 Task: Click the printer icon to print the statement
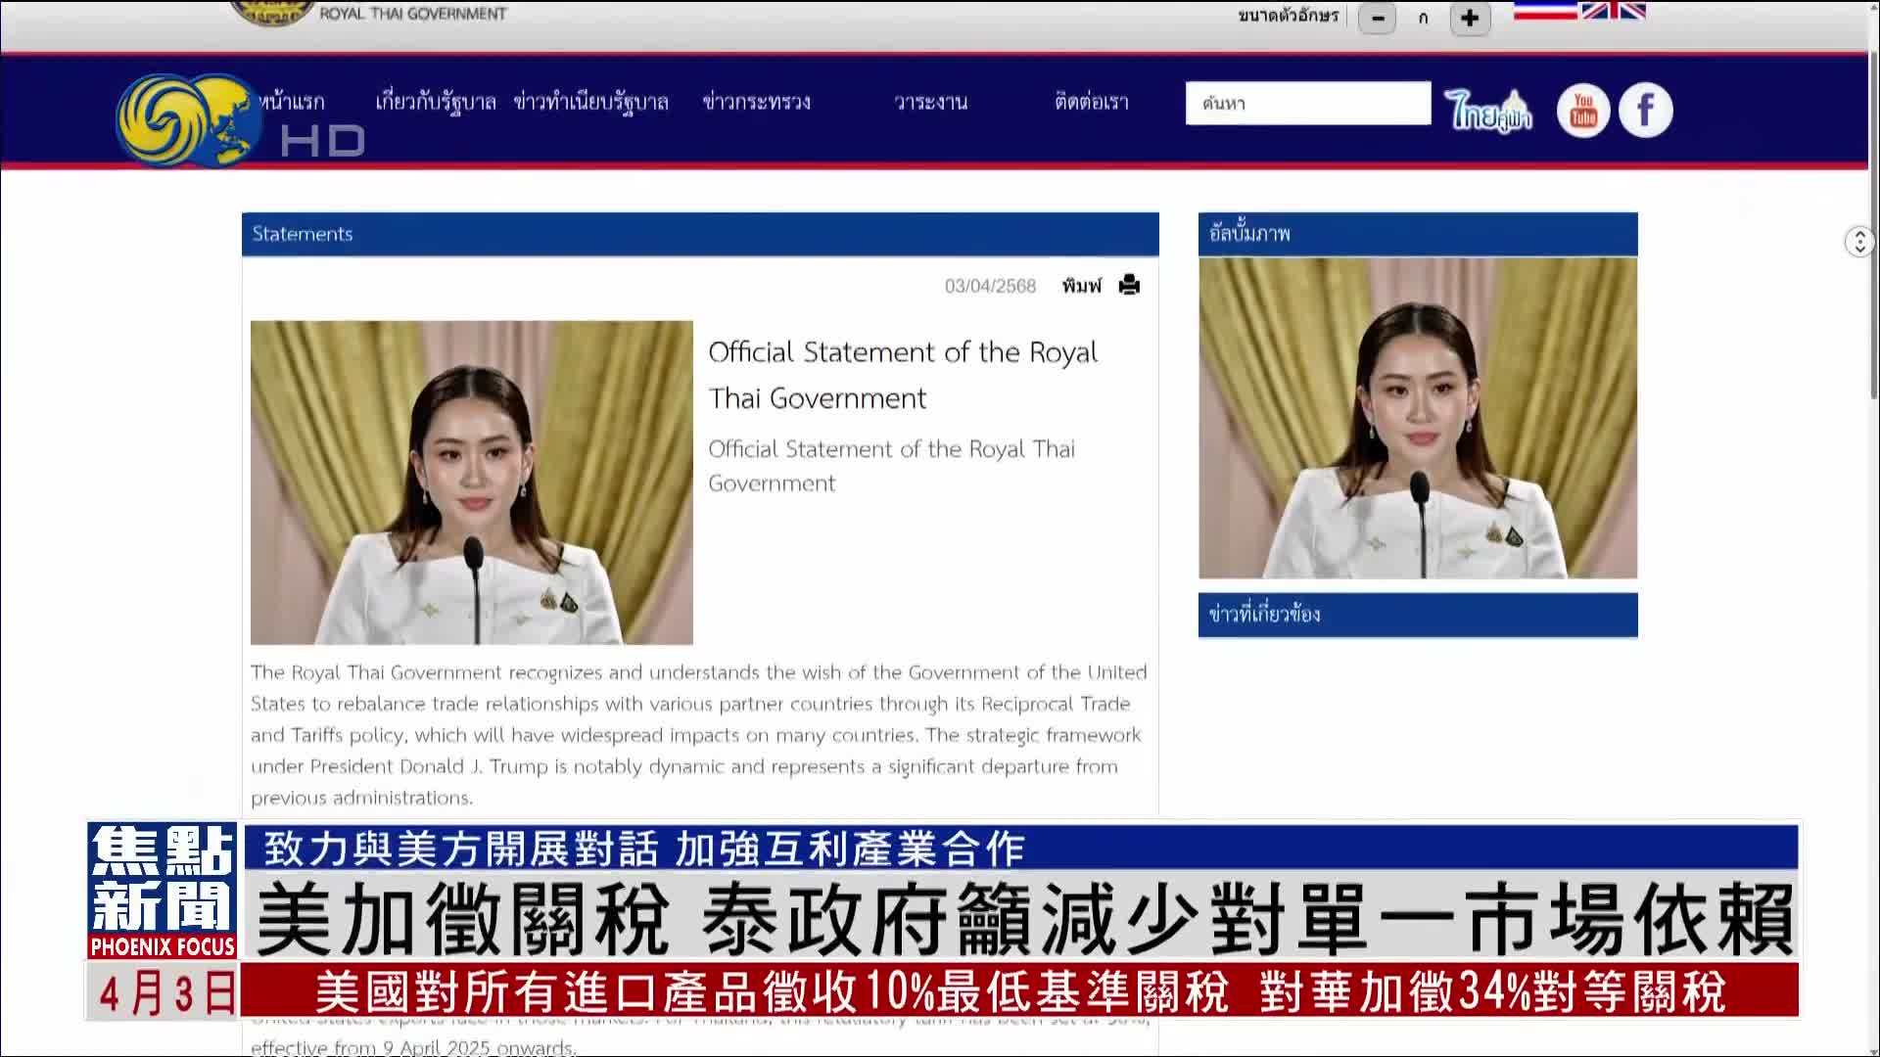1128,285
